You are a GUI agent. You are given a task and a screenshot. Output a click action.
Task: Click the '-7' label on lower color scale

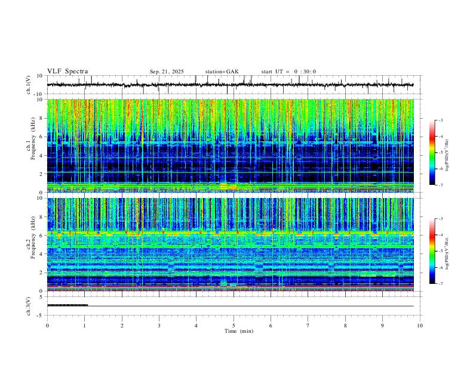click(441, 283)
